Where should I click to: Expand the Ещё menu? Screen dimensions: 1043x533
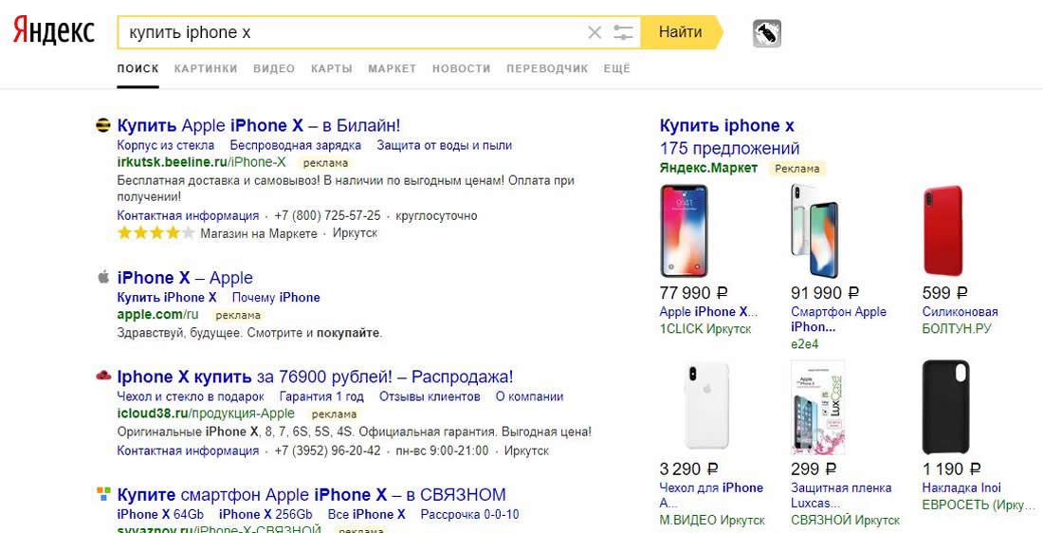[616, 68]
